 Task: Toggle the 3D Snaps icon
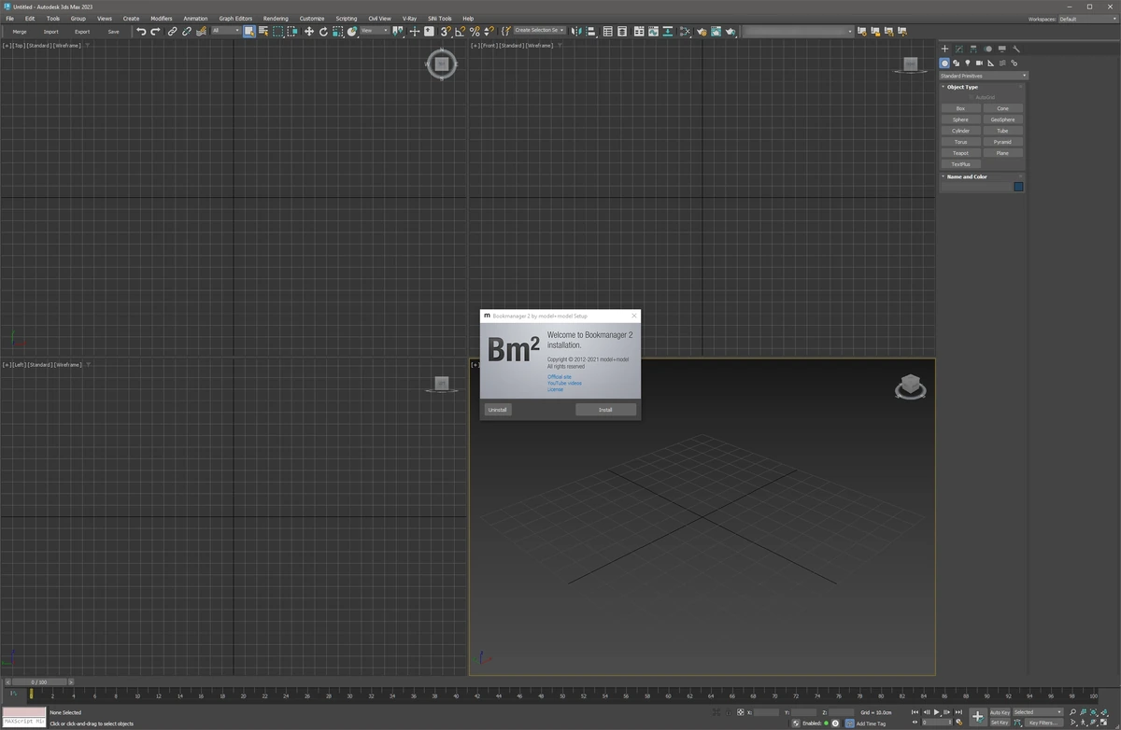(x=447, y=31)
